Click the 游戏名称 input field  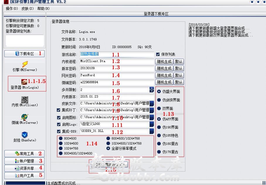click(117, 55)
